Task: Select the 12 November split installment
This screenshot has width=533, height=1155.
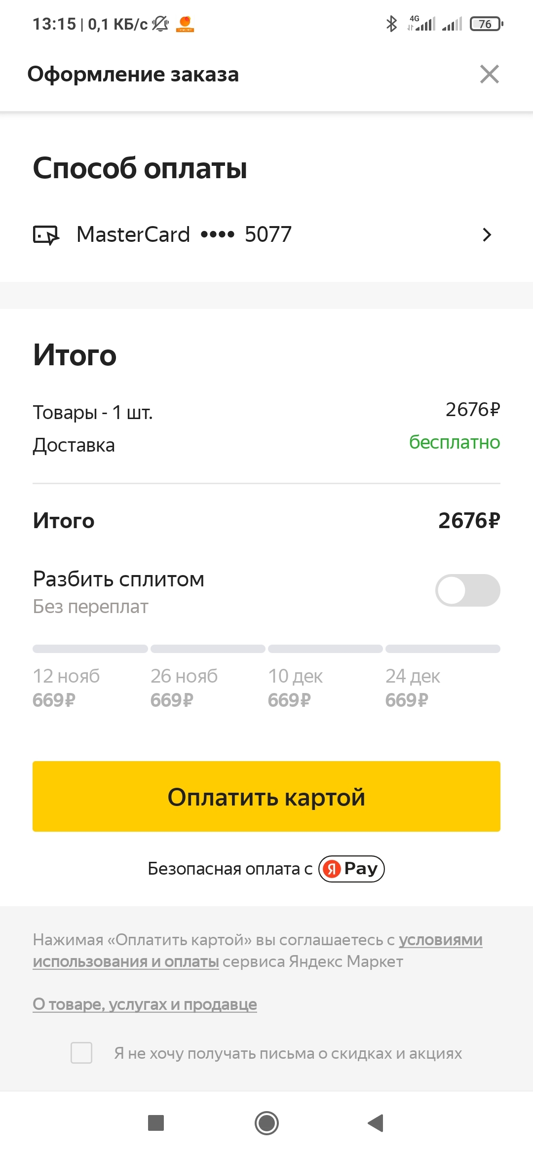Action: 66,688
